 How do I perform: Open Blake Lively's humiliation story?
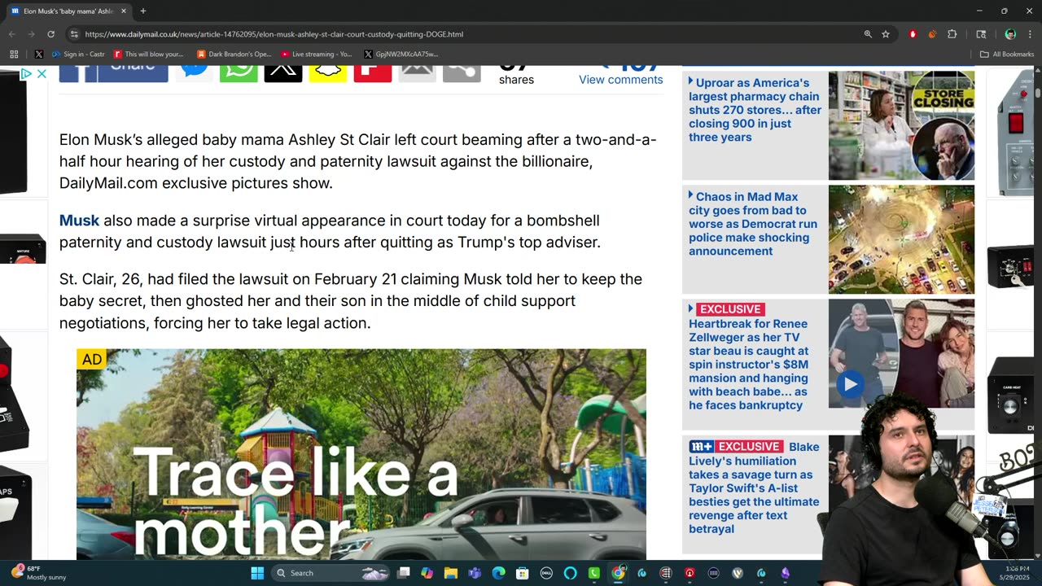click(754, 488)
